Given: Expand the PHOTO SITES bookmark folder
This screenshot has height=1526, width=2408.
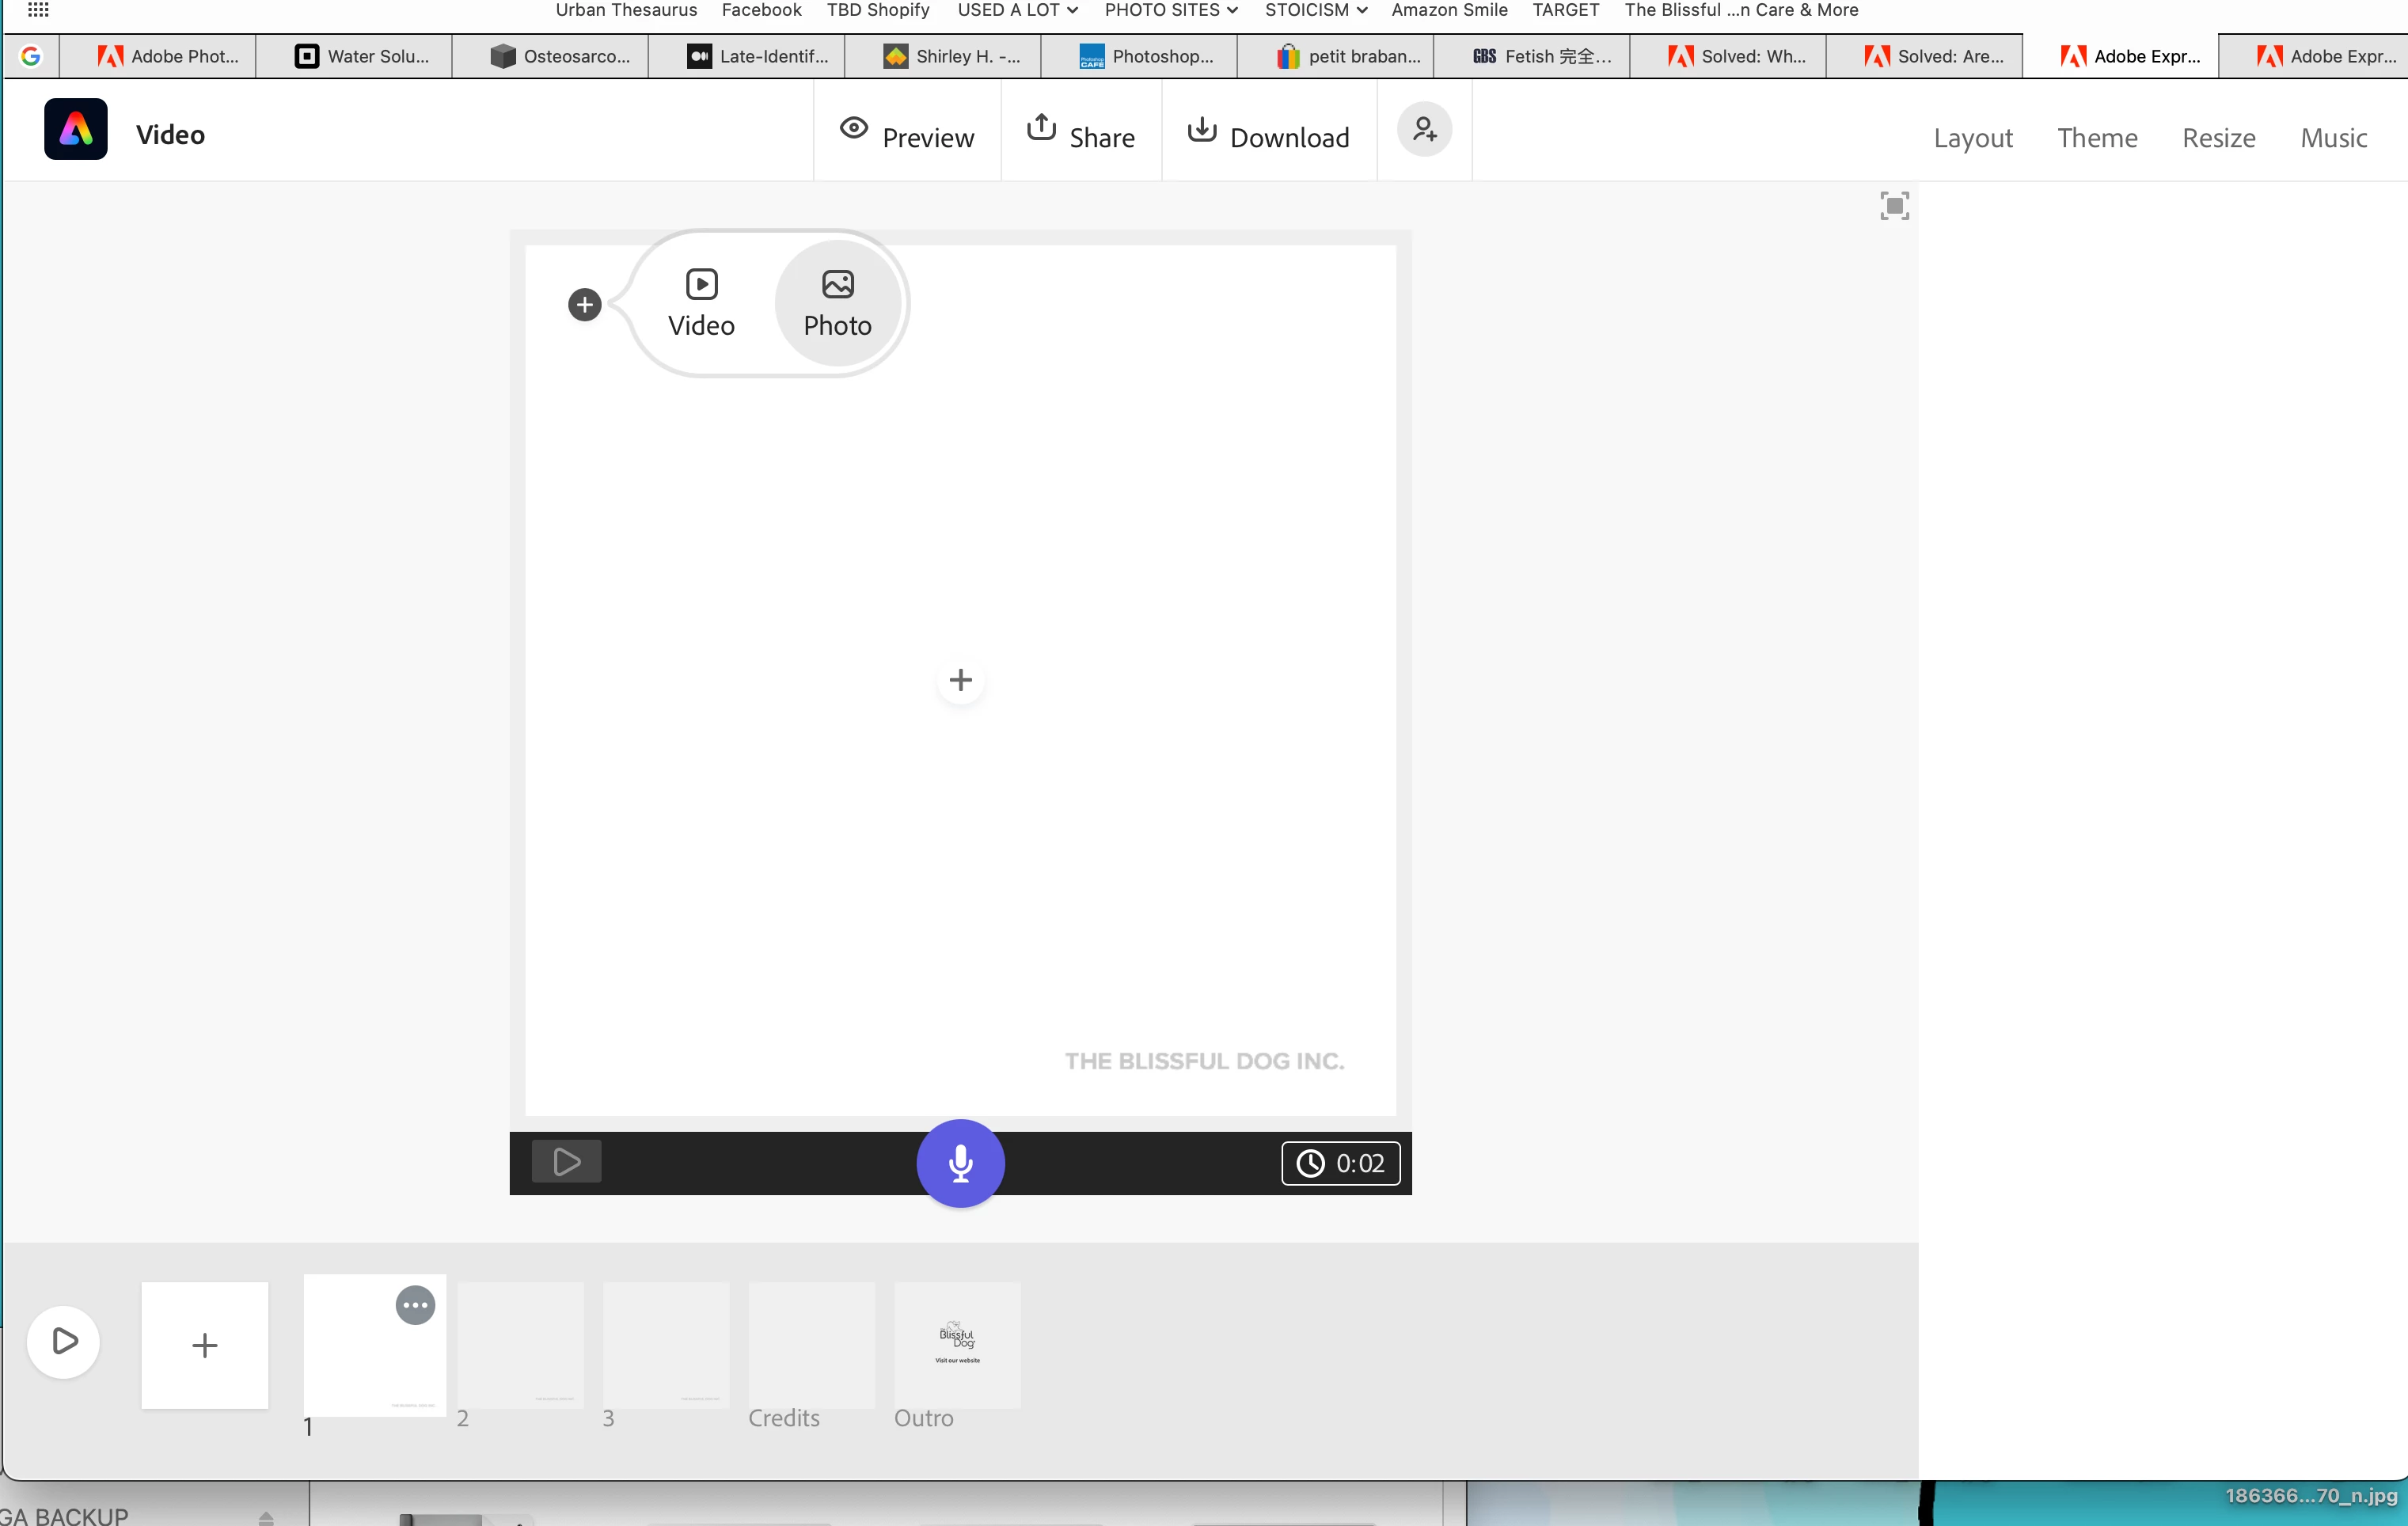Looking at the screenshot, I should tap(1171, 10).
